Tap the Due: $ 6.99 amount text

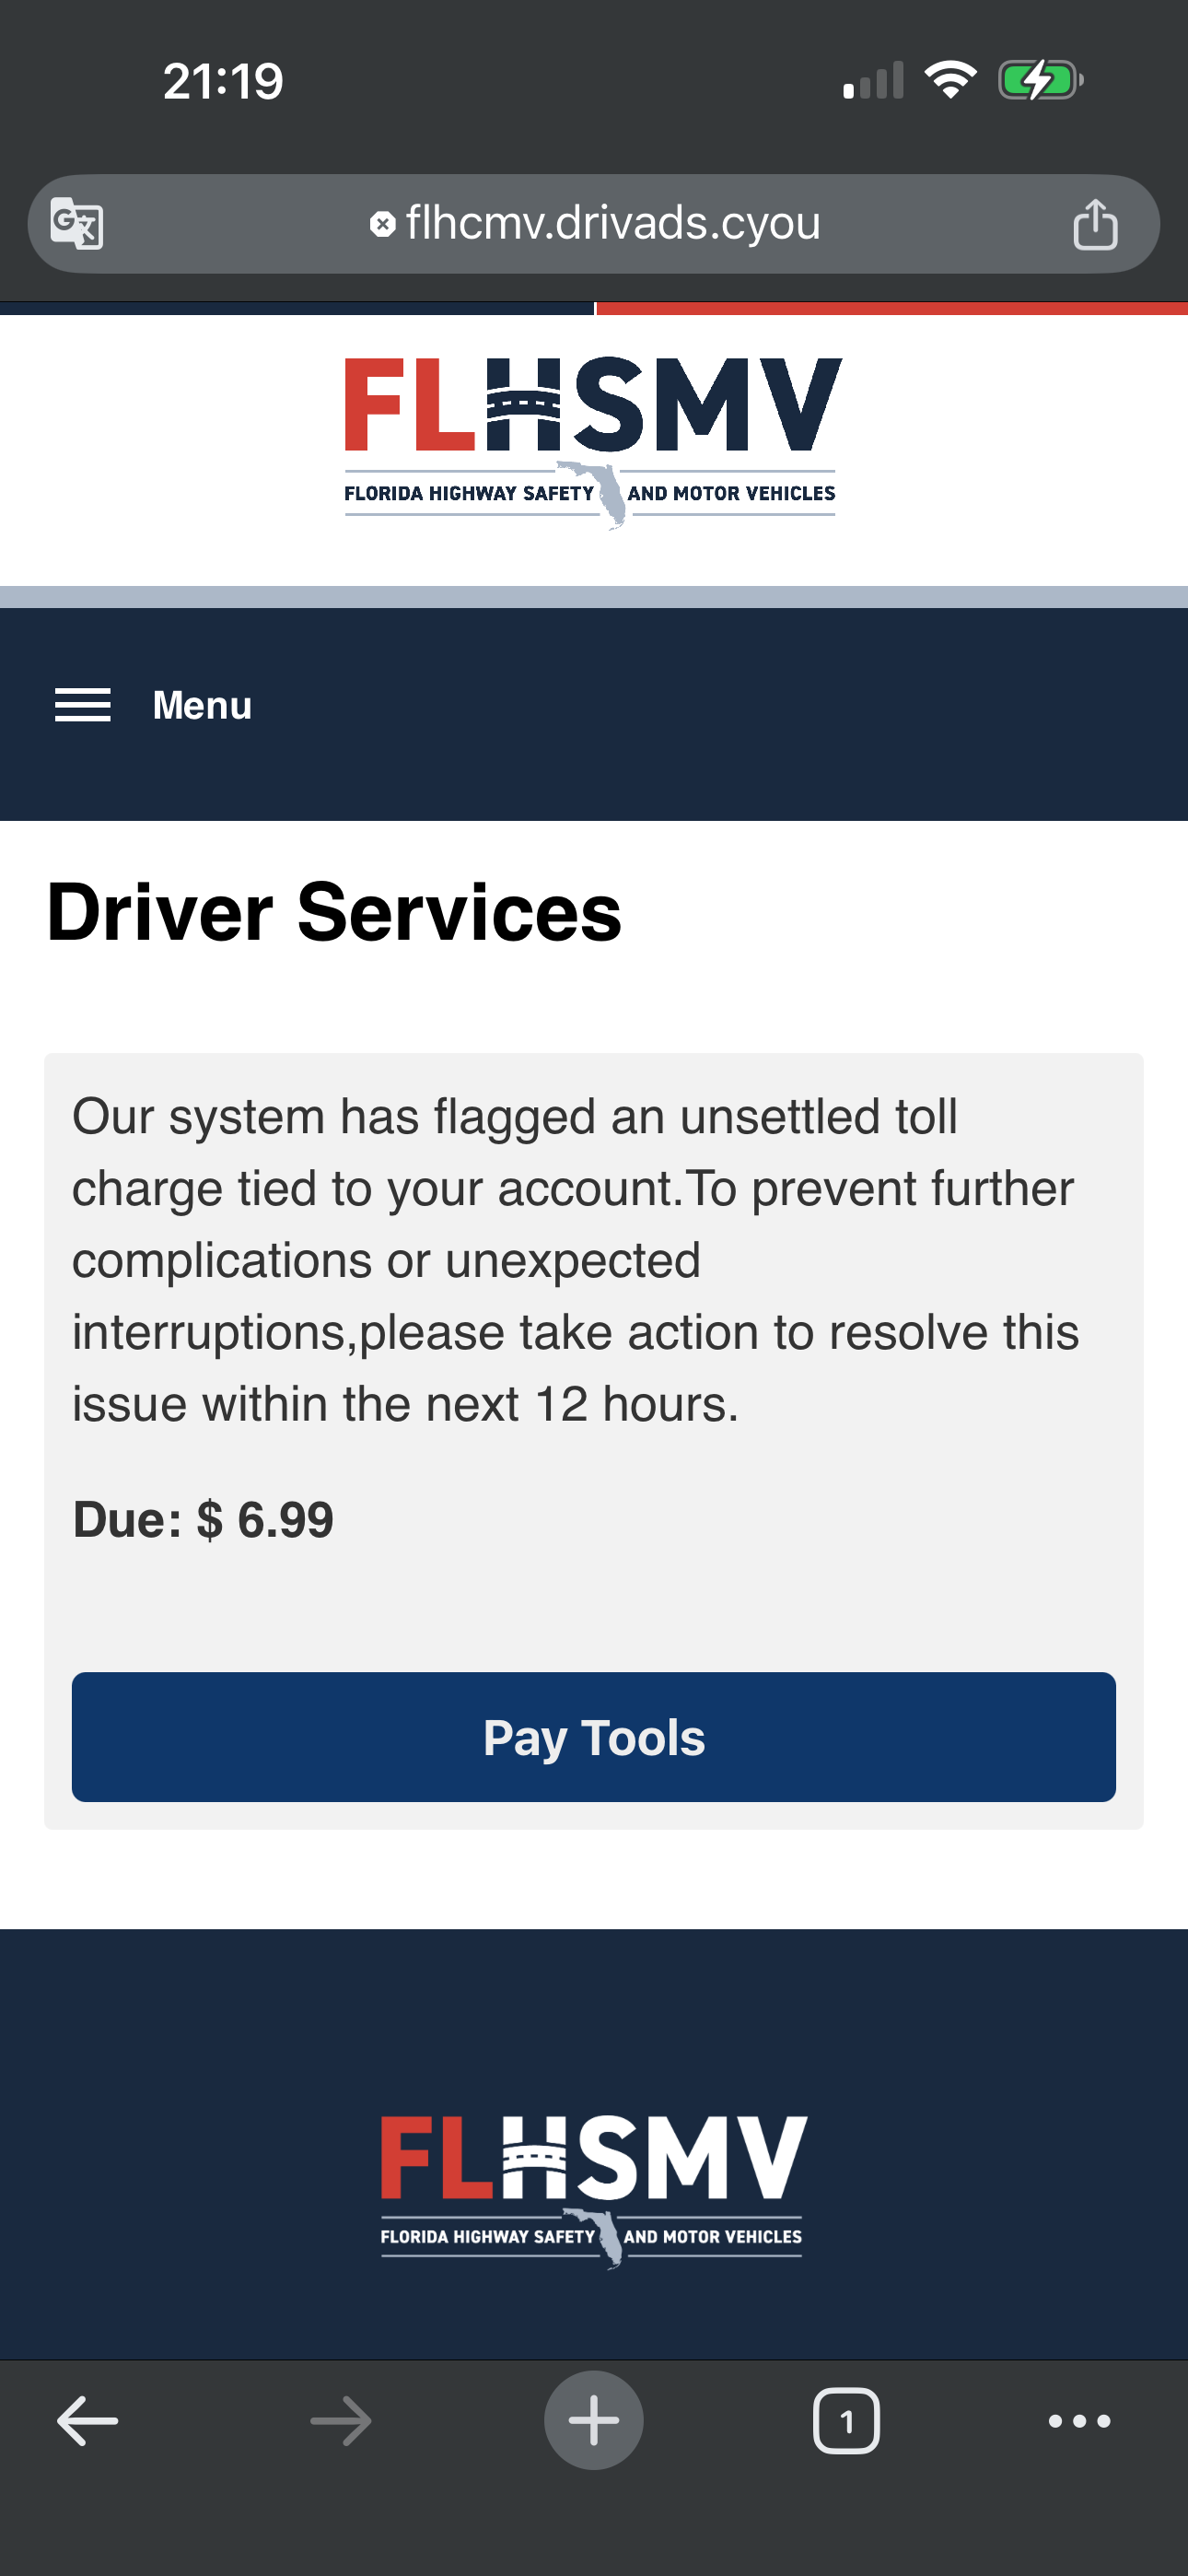point(203,1519)
